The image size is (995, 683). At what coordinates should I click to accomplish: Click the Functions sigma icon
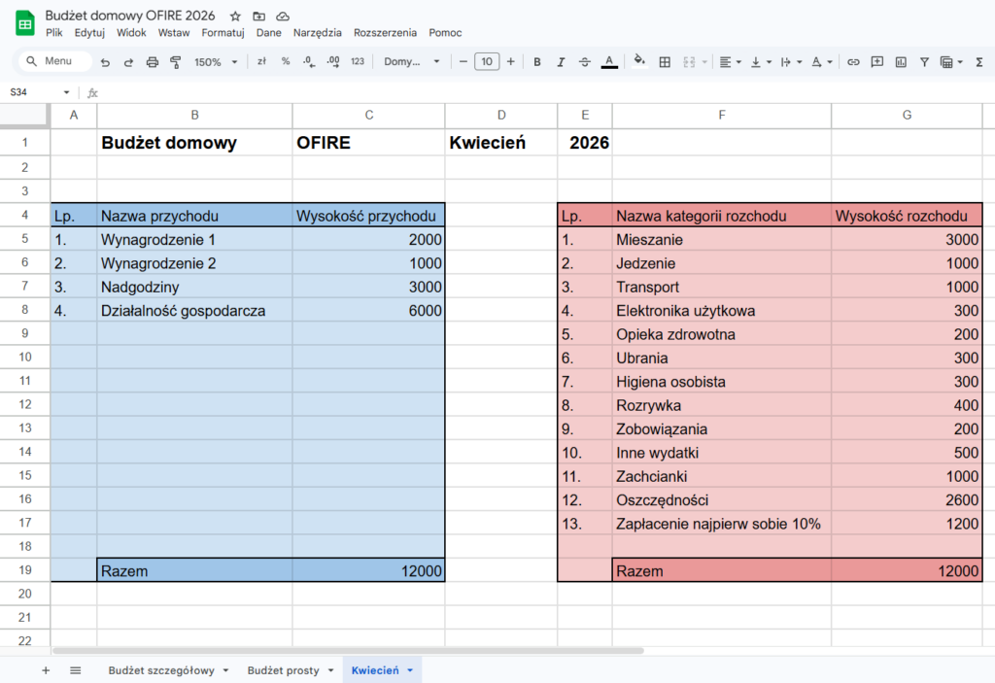coord(977,62)
